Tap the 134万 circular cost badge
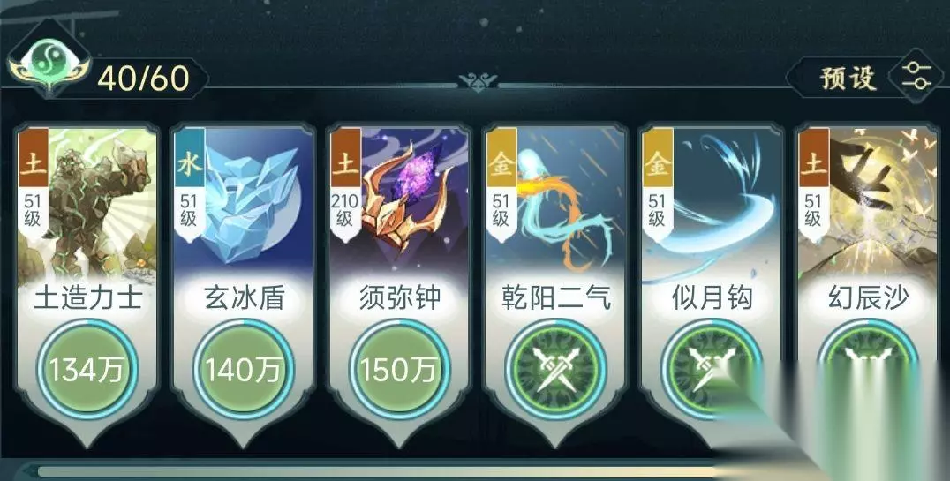Viewport: 950px width, 481px height. [x=87, y=369]
